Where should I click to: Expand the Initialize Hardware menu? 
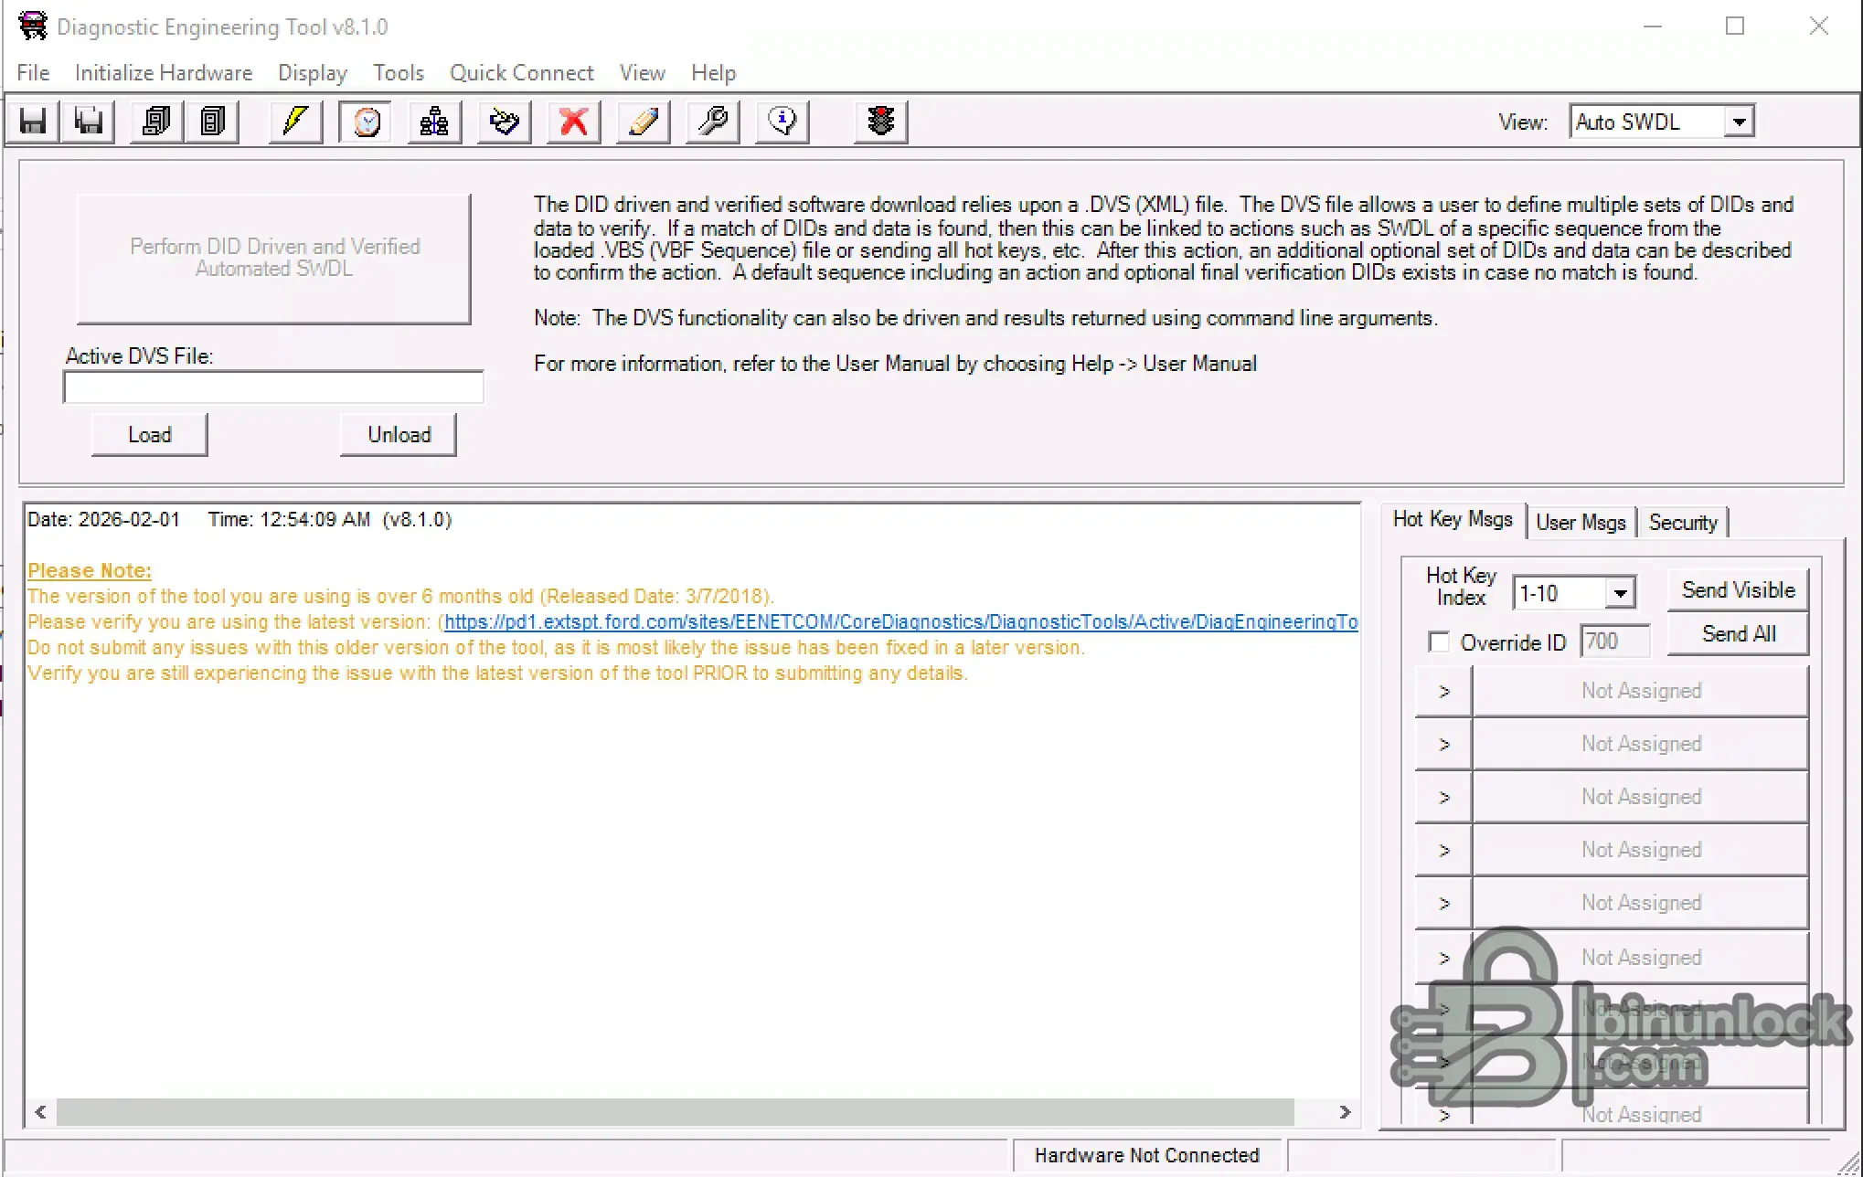click(163, 72)
